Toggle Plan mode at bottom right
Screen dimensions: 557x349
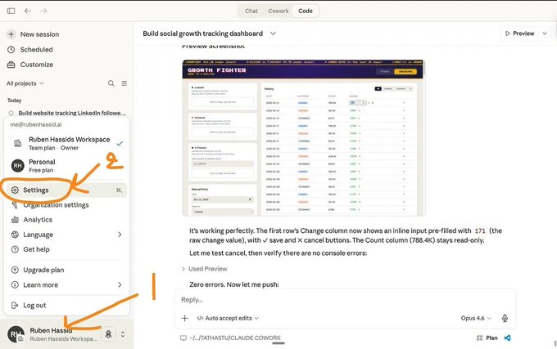click(487, 338)
